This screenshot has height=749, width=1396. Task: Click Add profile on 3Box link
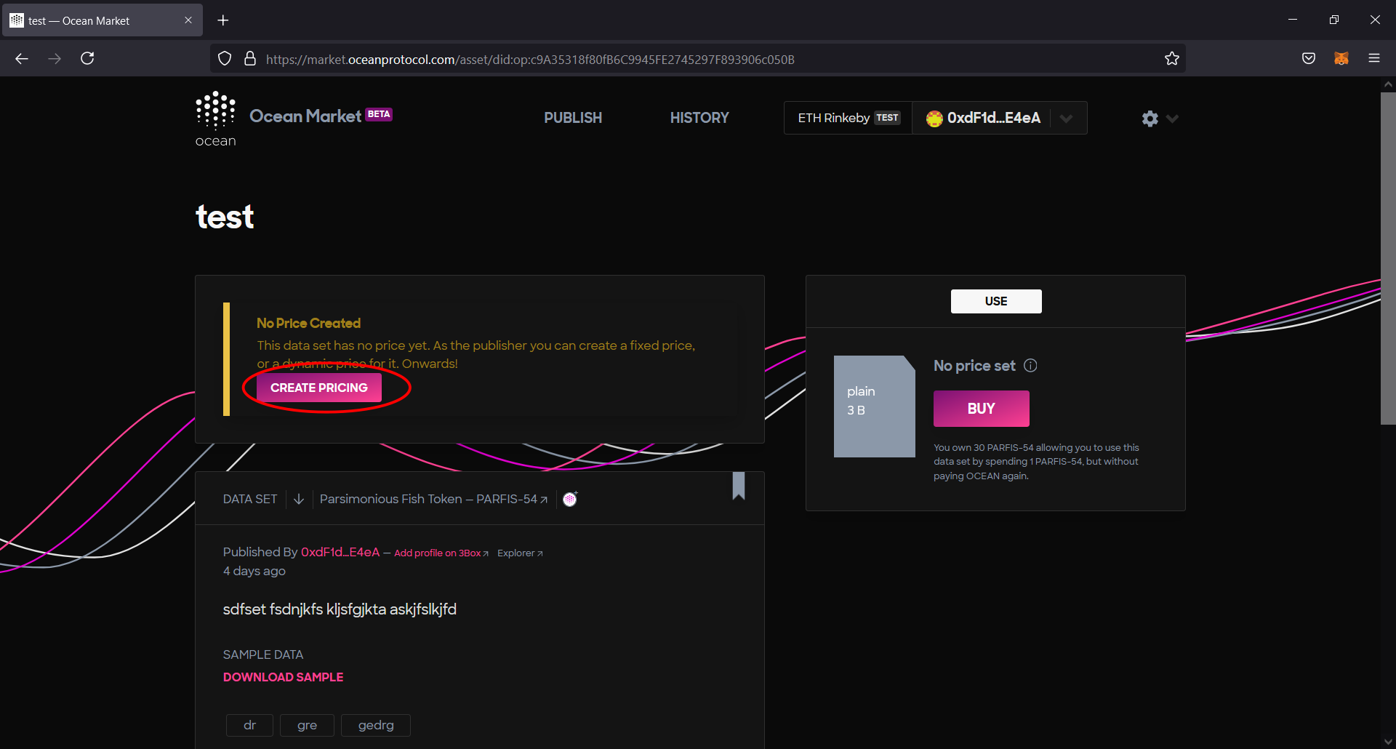pyautogui.click(x=441, y=553)
